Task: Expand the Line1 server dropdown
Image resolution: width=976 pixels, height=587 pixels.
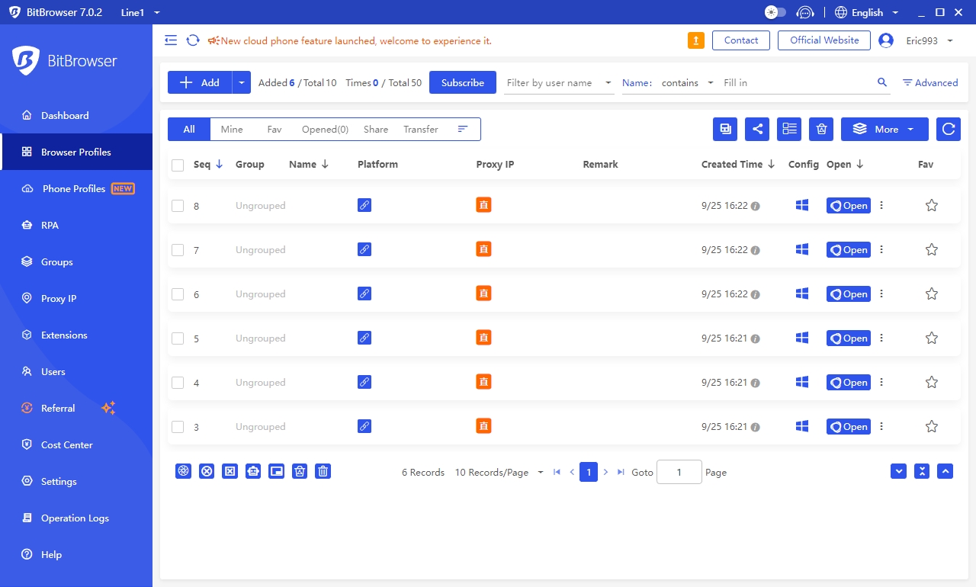Action: pyautogui.click(x=140, y=12)
